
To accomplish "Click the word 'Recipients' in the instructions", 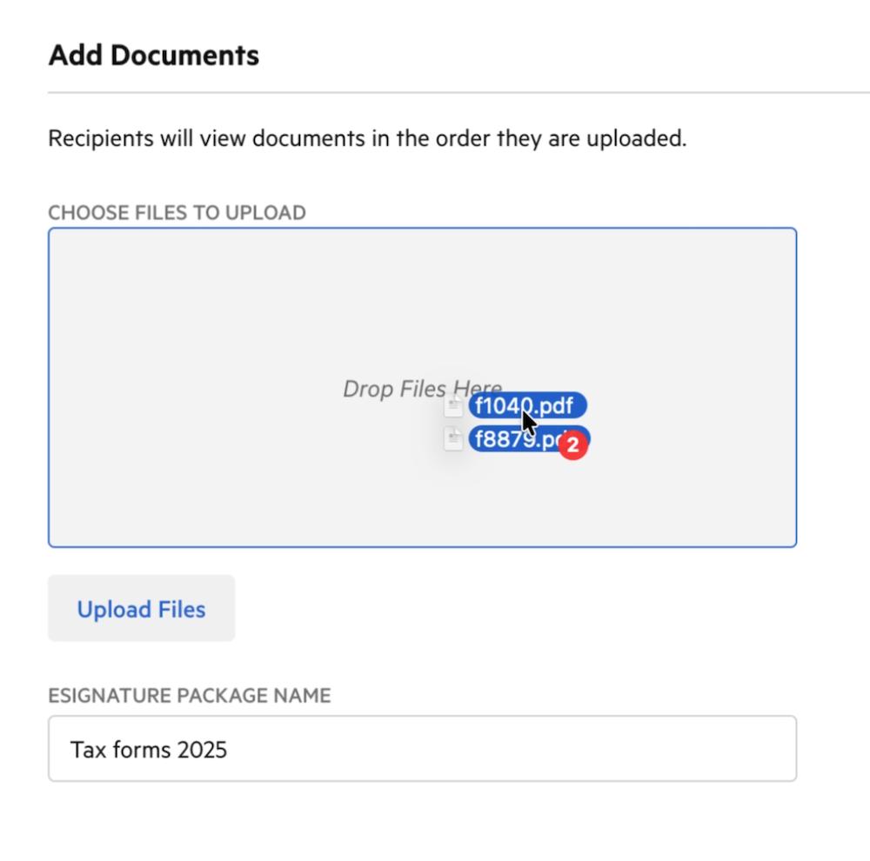I will point(100,138).
